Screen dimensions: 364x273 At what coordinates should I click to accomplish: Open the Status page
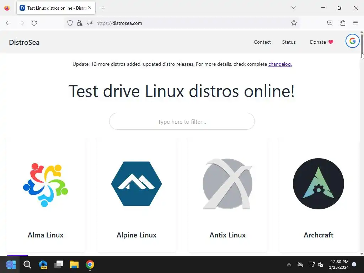pos(289,42)
